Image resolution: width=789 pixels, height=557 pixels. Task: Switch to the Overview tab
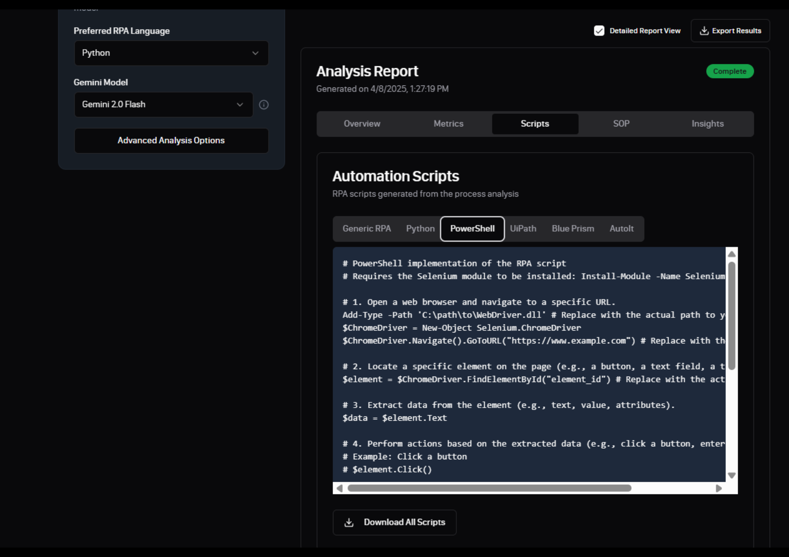point(362,124)
